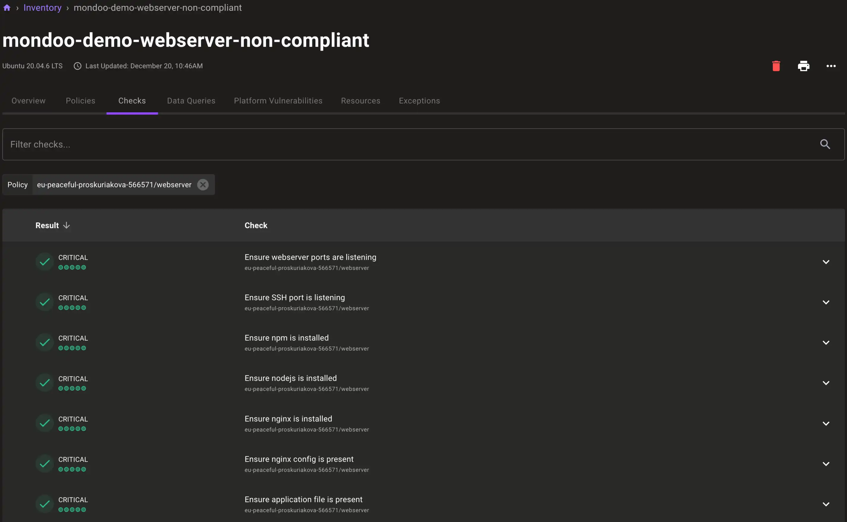Image resolution: width=847 pixels, height=522 pixels.
Task: Expand the 'Ensure SSH port is listening' check
Action: (x=826, y=302)
